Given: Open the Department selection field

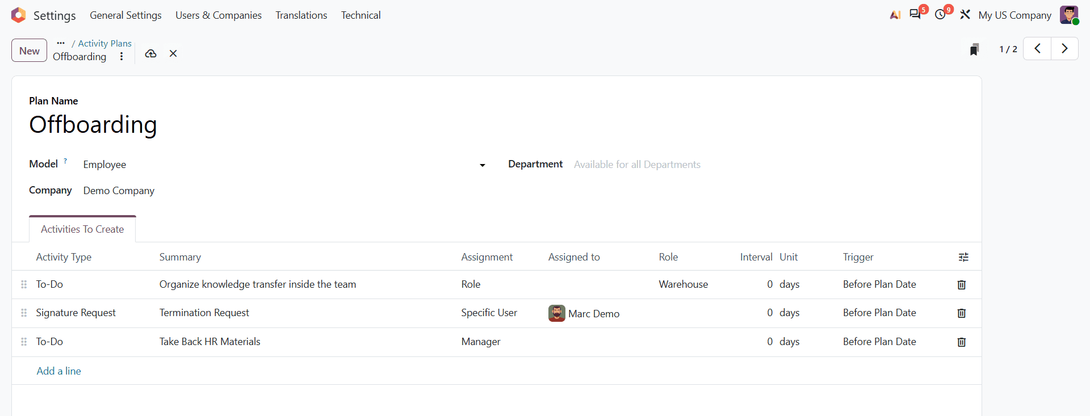Looking at the screenshot, I should tap(769, 165).
